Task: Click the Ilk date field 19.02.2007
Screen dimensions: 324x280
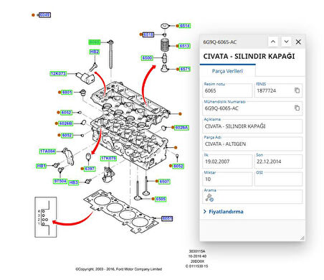Action: (x=227, y=162)
